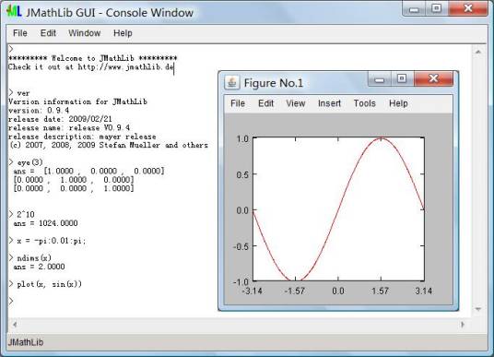Open the File menu in Console Window
The image size is (494, 357).
tap(20, 33)
